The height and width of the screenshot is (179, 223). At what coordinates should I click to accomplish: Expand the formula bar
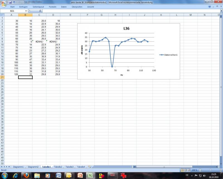point(221,11)
